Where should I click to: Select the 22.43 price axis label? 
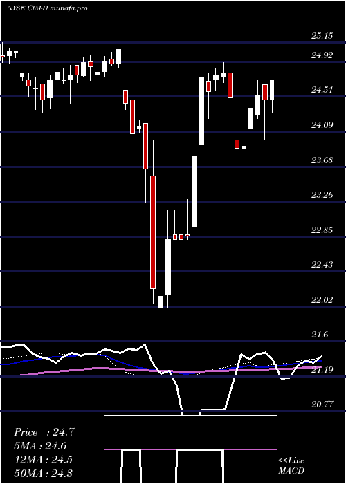click(x=322, y=265)
